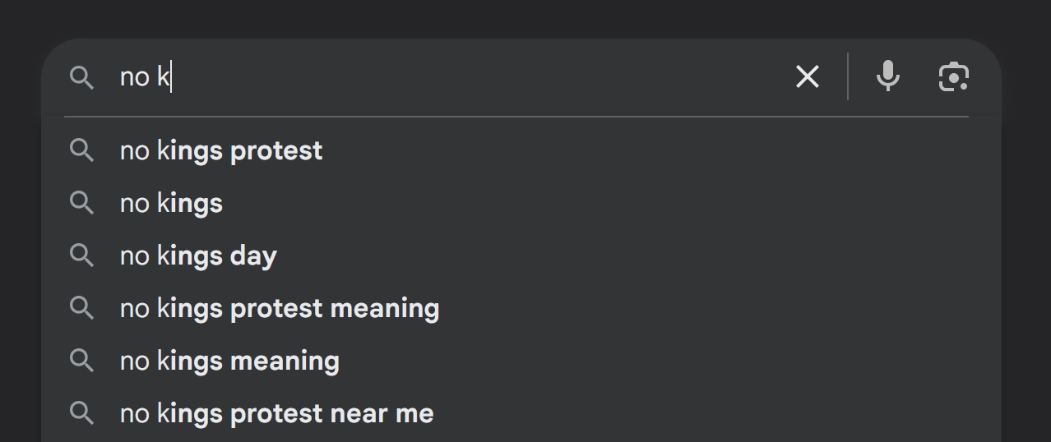The width and height of the screenshot is (1051, 442).
Task: Select the 'no kings protest' suggestion
Action: [x=221, y=151]
